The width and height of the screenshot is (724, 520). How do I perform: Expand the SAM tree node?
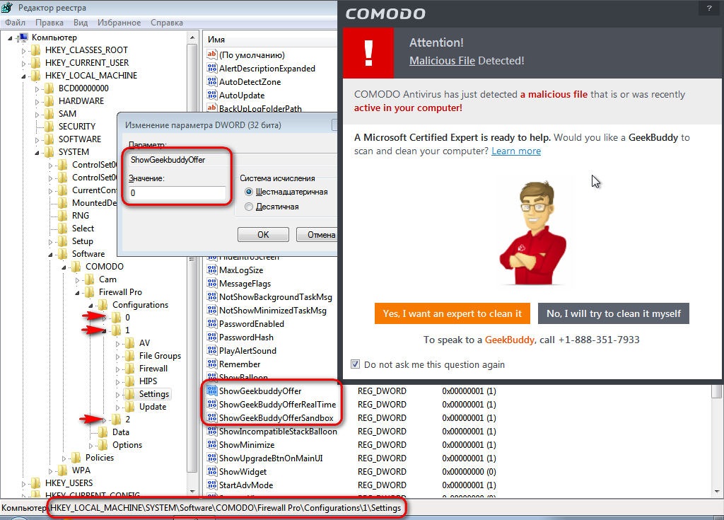tap(37, 114)
